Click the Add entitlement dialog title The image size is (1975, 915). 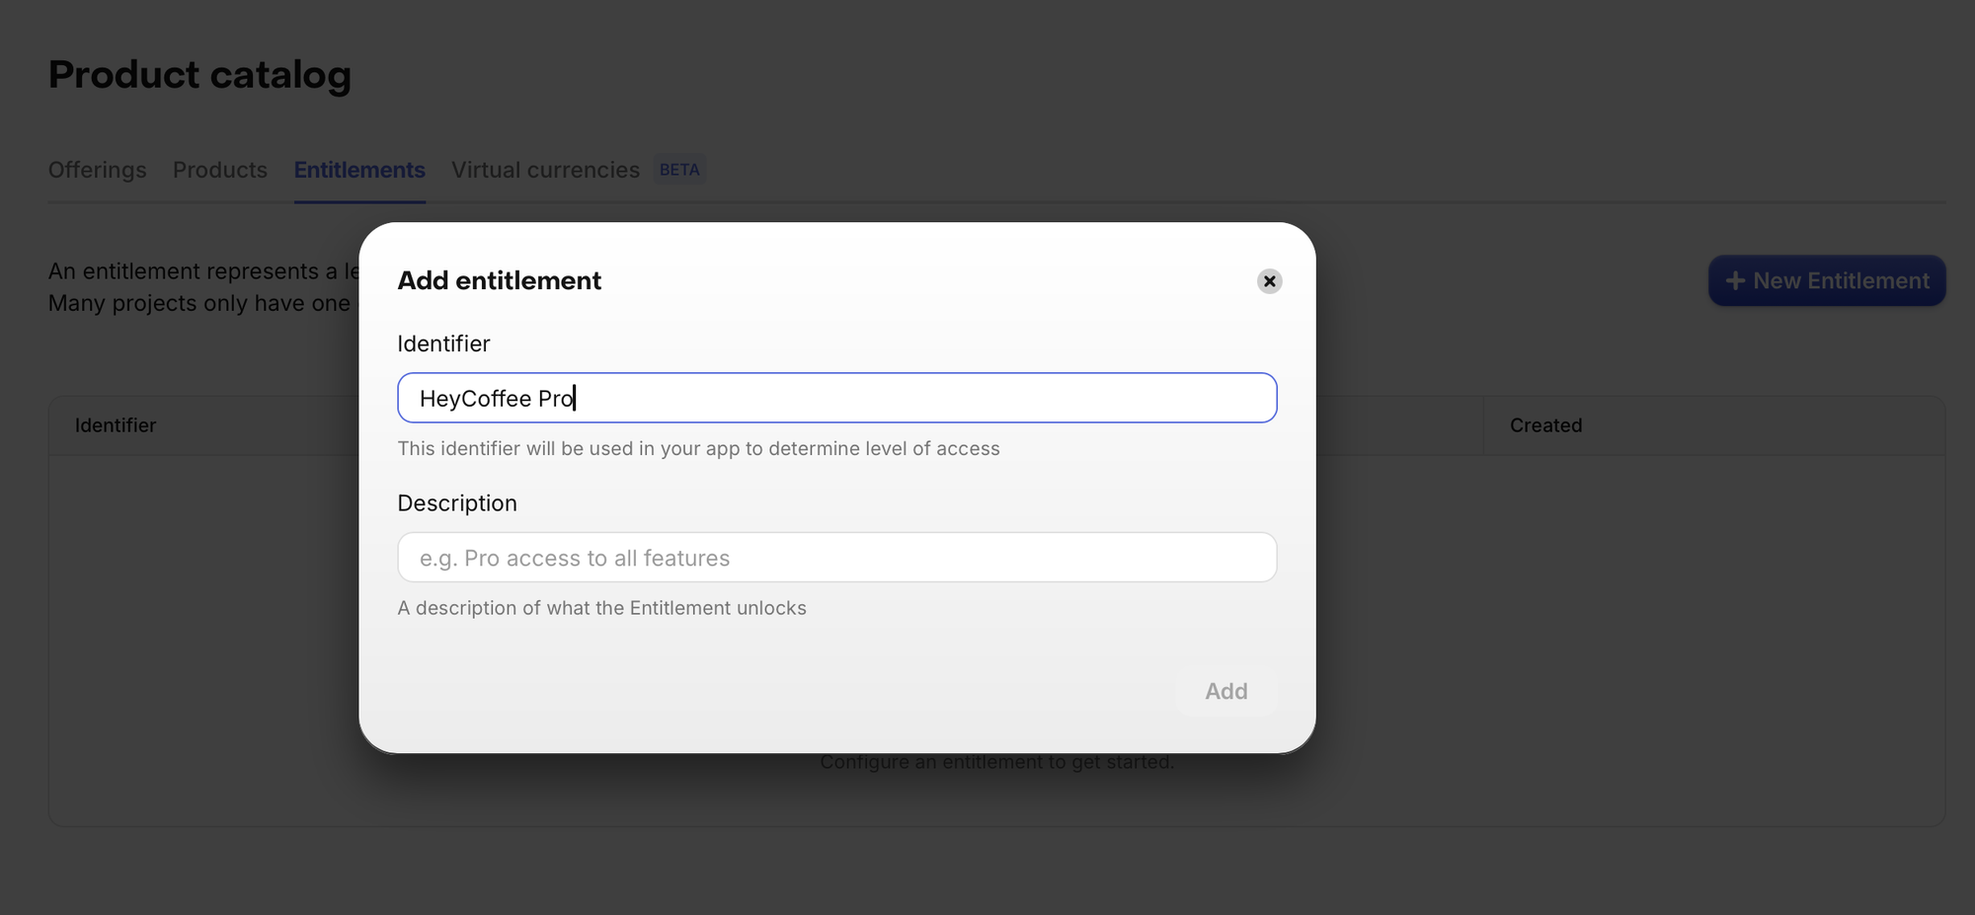point(499,281)
